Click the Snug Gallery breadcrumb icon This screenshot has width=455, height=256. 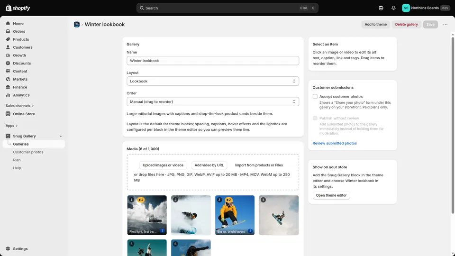77,24
